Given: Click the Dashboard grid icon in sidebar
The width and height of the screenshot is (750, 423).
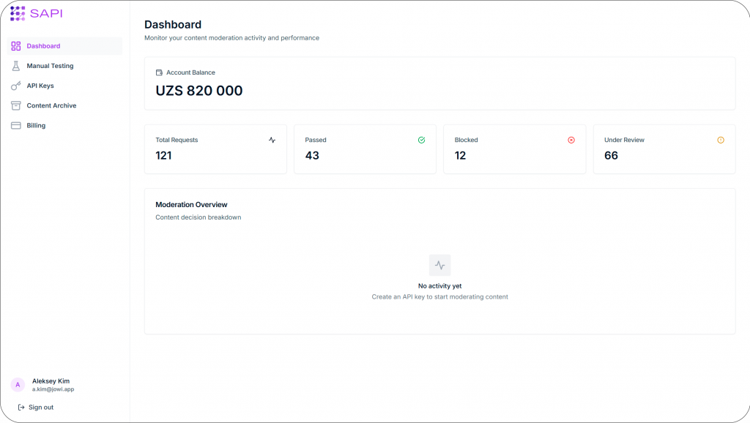Looking at the screenshot, I should point(16,46).
